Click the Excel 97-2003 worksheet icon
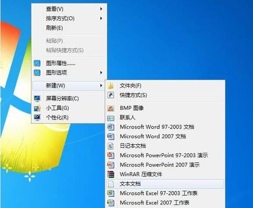The image size is (253, 208). click(111, 193)
